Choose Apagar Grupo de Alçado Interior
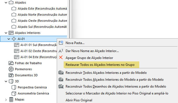The height and width of the screenshot is (103, 178). tap(89, 58)
